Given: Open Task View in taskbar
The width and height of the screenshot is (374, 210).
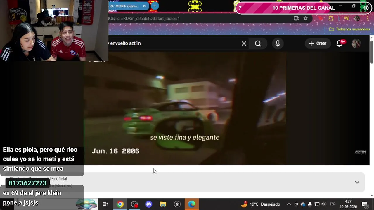Looking at the screenshot, I should click(105, 204).
